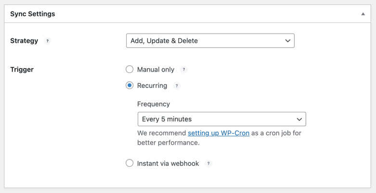Image resolution: width=376 pixels, height=193 pixels.
Task: Open the setting up WP-Cron link
Action: tap(219, 133)
